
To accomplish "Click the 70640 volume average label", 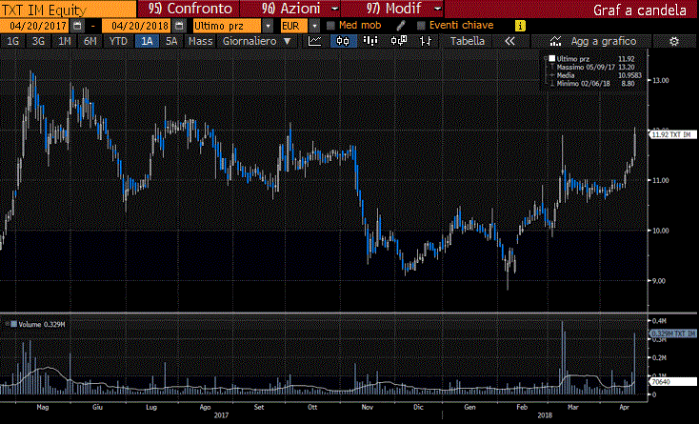I will click(673, 382).
